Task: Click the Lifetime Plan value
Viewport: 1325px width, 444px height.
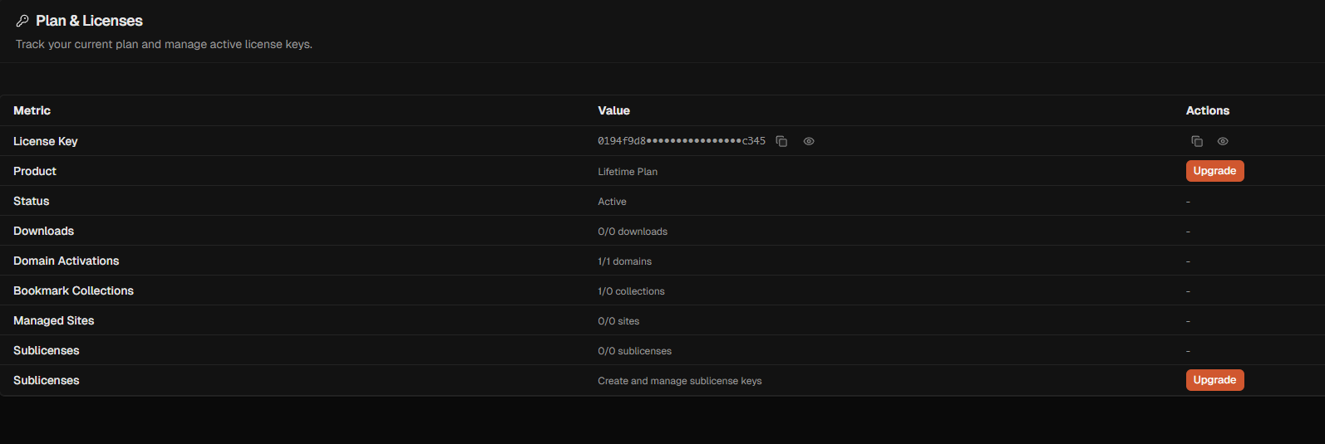Action: (628, 172)
